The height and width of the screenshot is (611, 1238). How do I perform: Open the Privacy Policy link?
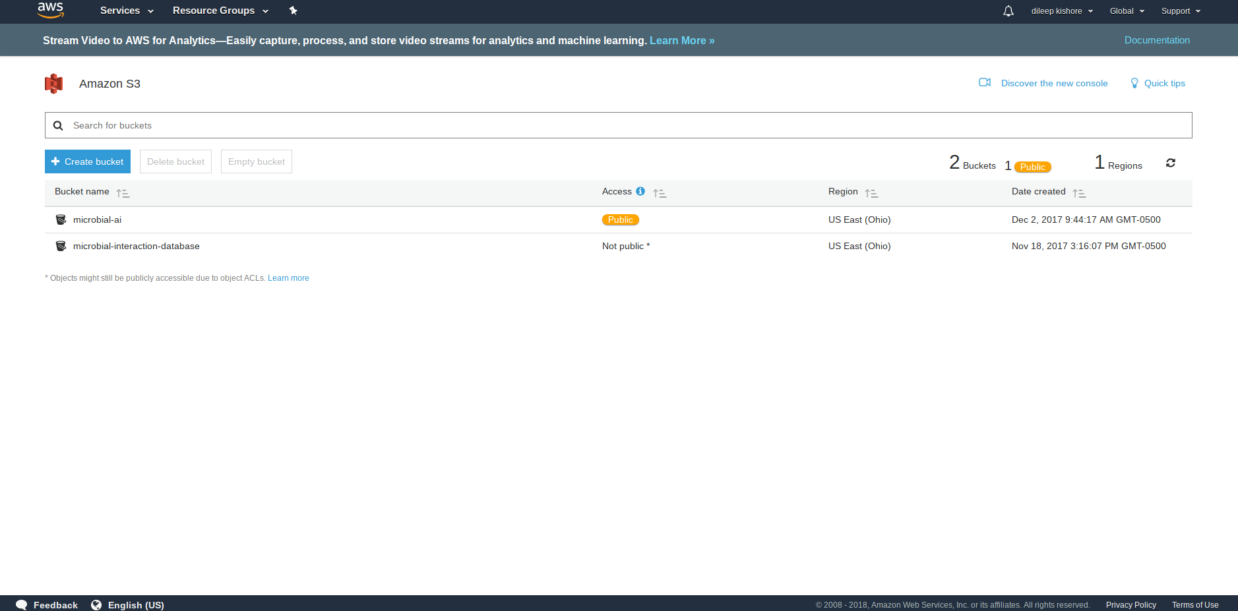coord(1131,605)
